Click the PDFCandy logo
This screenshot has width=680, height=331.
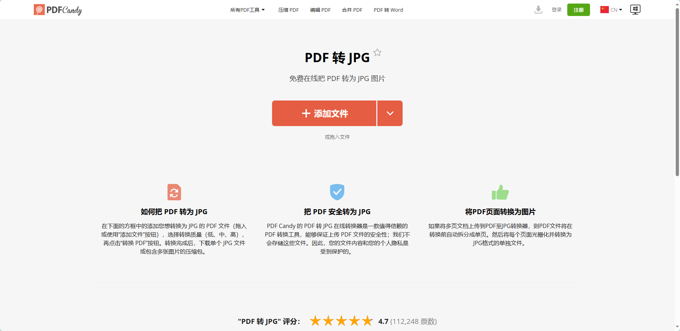(x=58, y=10)
